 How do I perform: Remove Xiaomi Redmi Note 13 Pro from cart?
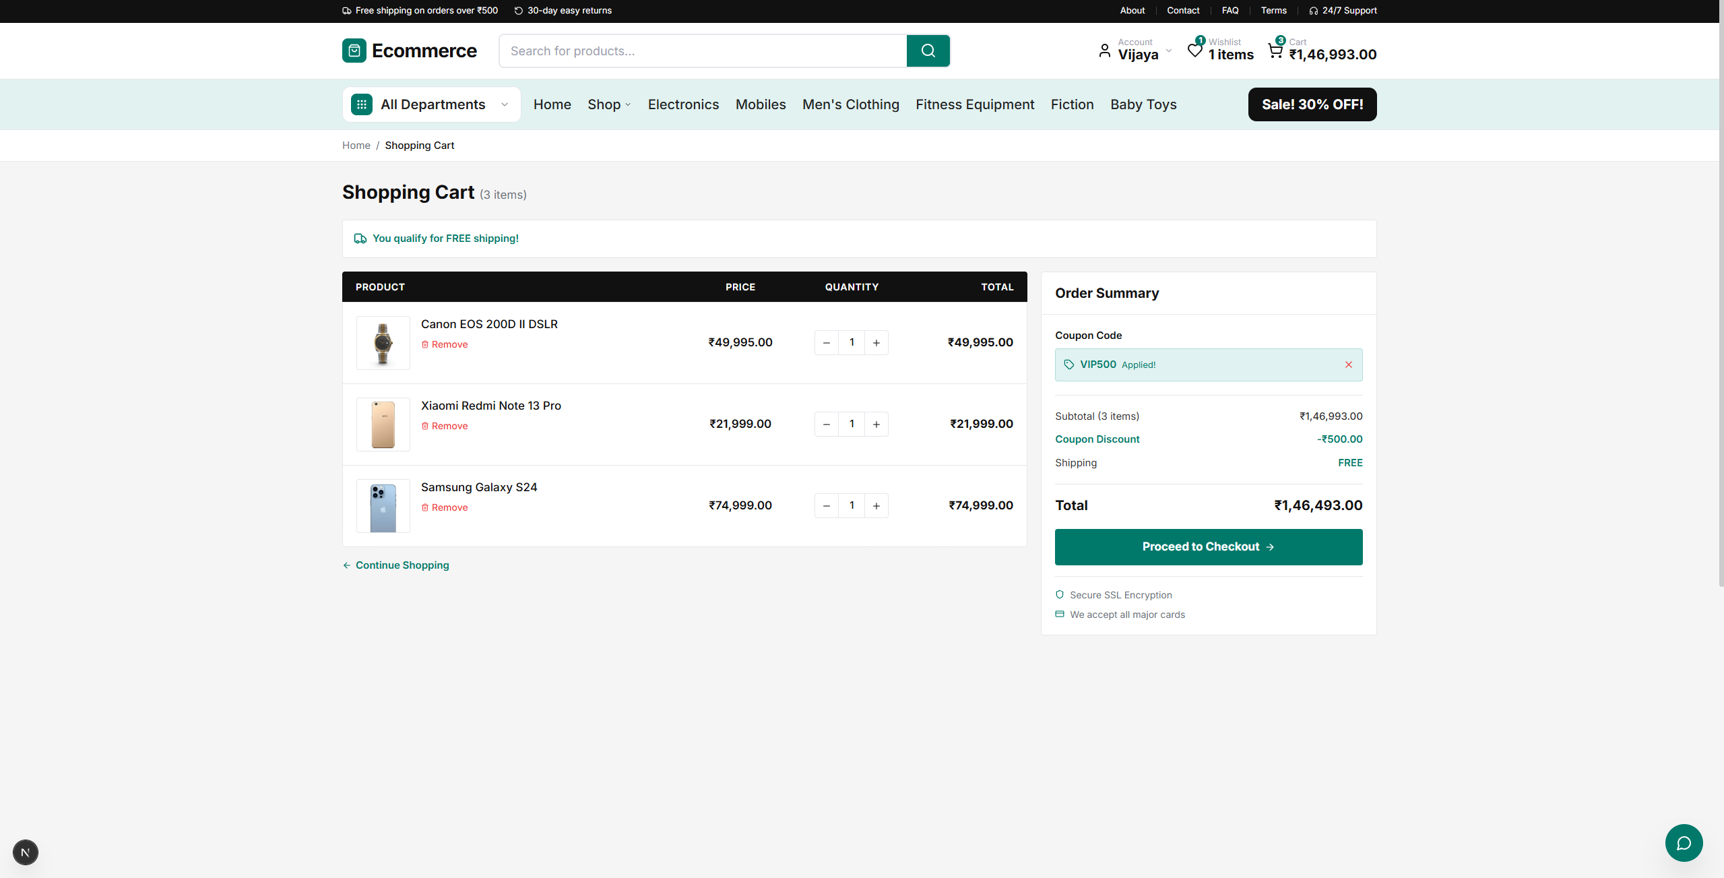coord(445,426)
